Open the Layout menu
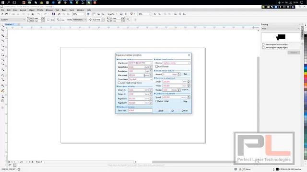This screenshot has height=172, width=307. coord(23,10)
